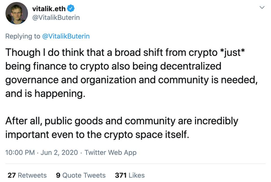
Task: Click the line starting "governance and organization"
Action: pos(131,80)
